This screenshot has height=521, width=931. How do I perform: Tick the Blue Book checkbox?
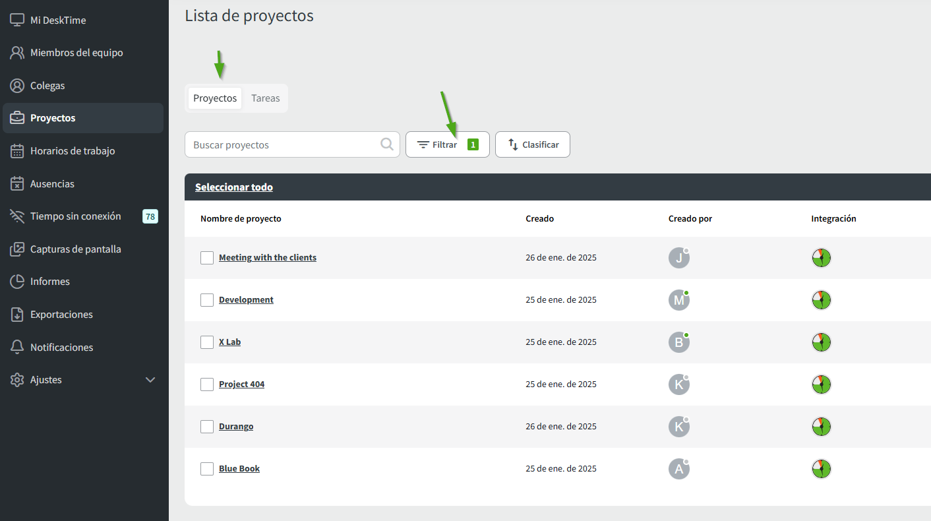(207, 469)
